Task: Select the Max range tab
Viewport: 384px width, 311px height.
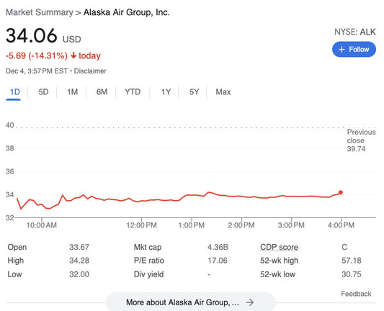Action: pyautogui.click(x=223, y=92)
